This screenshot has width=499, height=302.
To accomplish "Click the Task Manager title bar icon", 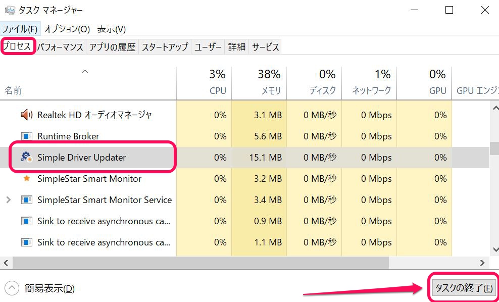I will [9, 10].
